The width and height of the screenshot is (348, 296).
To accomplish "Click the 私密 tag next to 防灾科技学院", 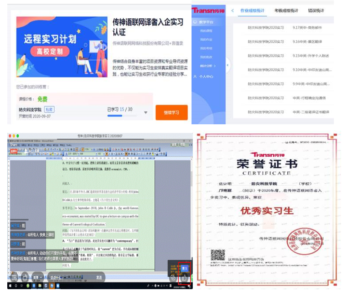I will pos(50,110).
